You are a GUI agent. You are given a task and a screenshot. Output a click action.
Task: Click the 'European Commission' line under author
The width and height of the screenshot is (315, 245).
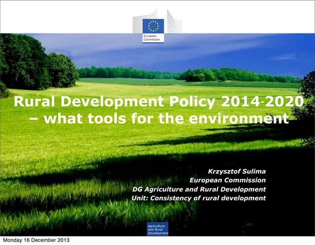pos(227,180)
